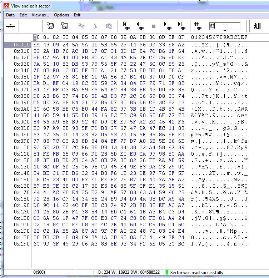269x278 pixels.
Task: Open the 'View as ..' menu
Action: click(x=40, y=15)
